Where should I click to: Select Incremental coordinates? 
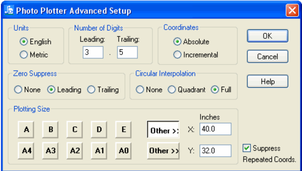(177, 55)
